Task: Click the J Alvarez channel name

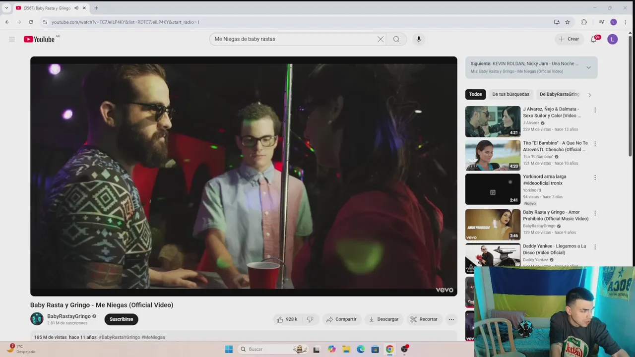Action: tap(531, 123)
